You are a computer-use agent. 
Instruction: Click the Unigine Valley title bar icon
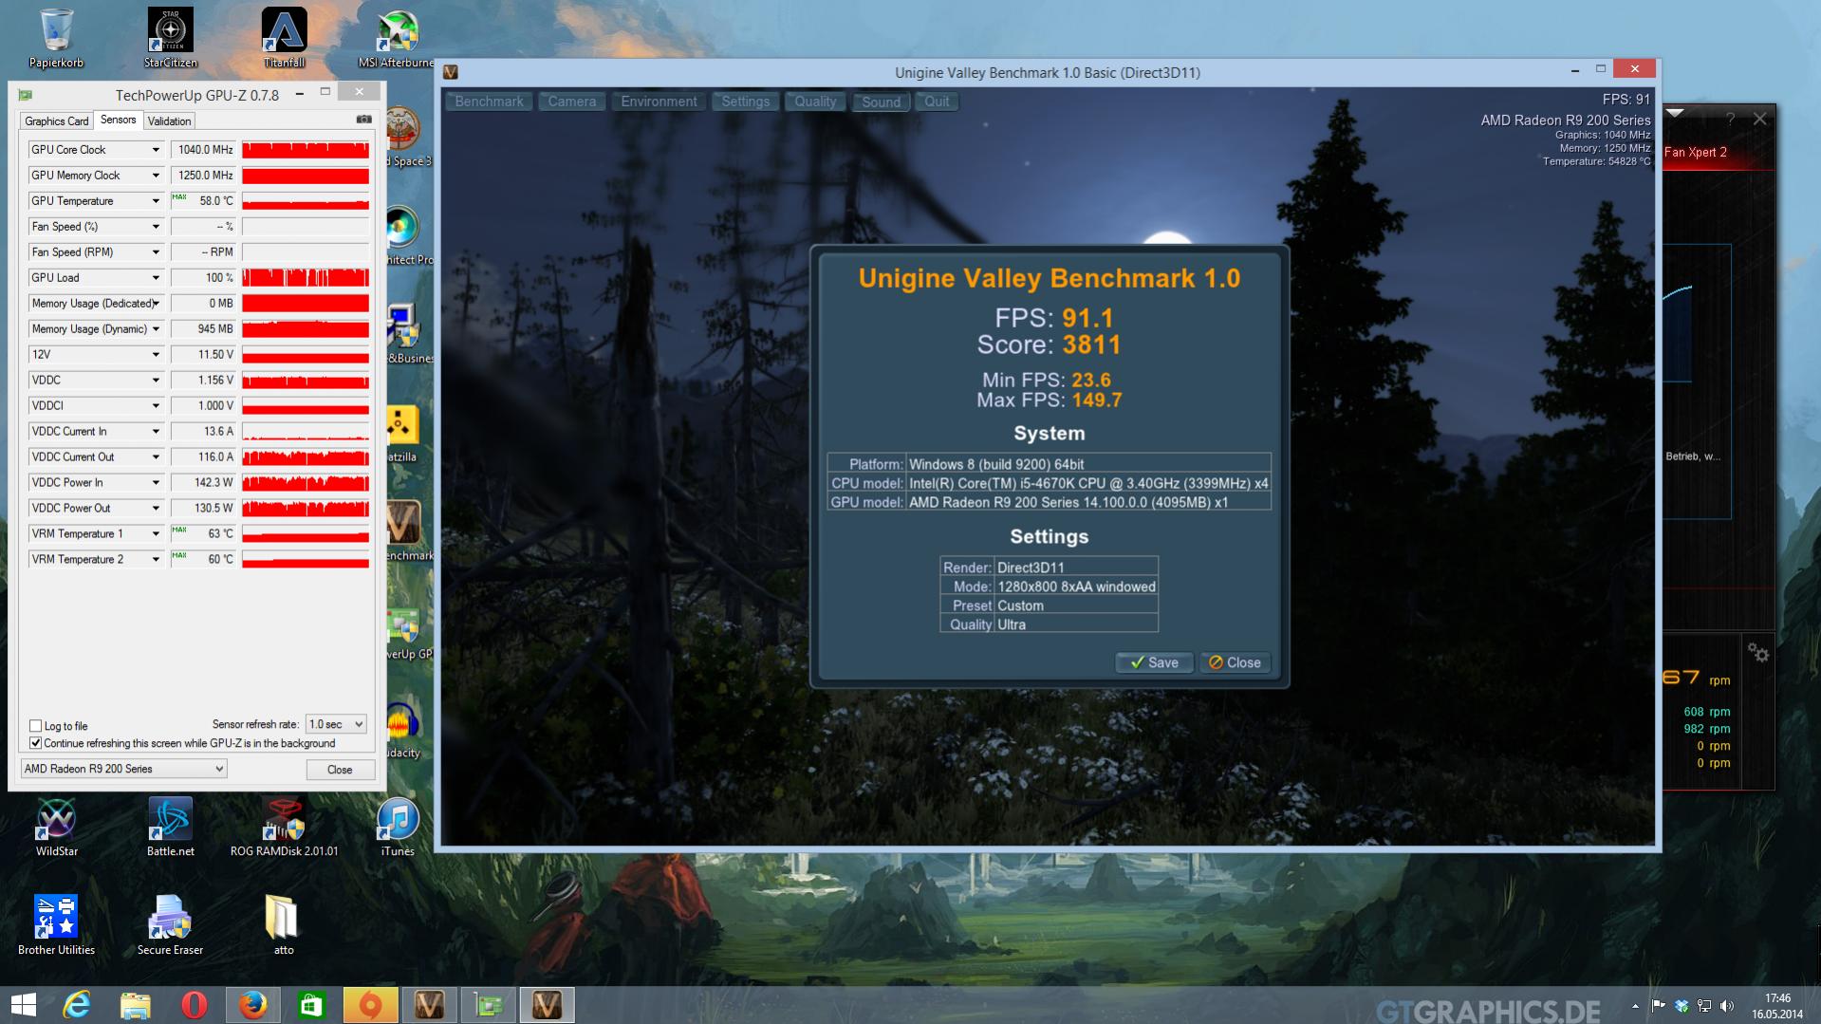coord(451,72)
